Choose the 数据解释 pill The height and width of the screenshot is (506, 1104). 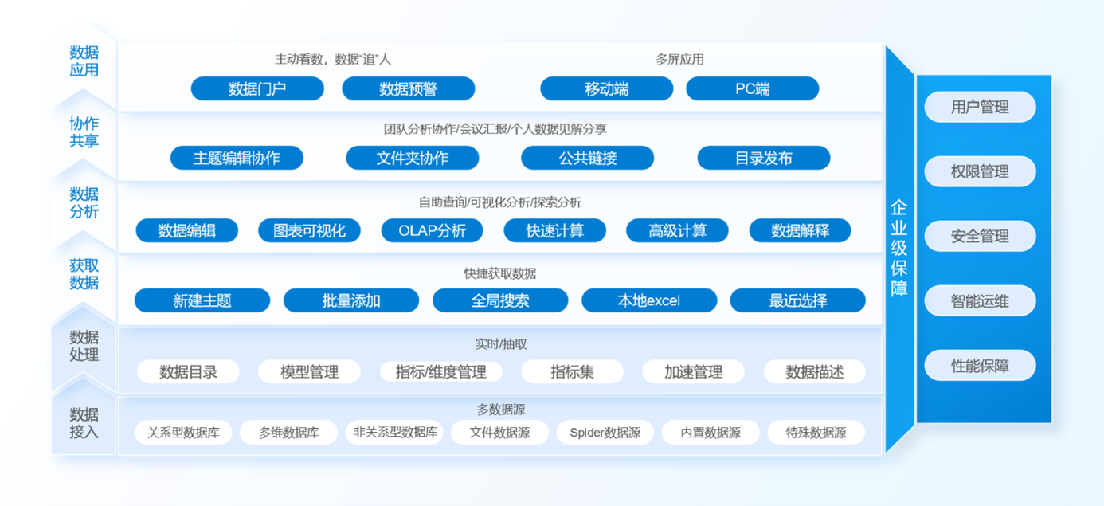pos(801,231)
